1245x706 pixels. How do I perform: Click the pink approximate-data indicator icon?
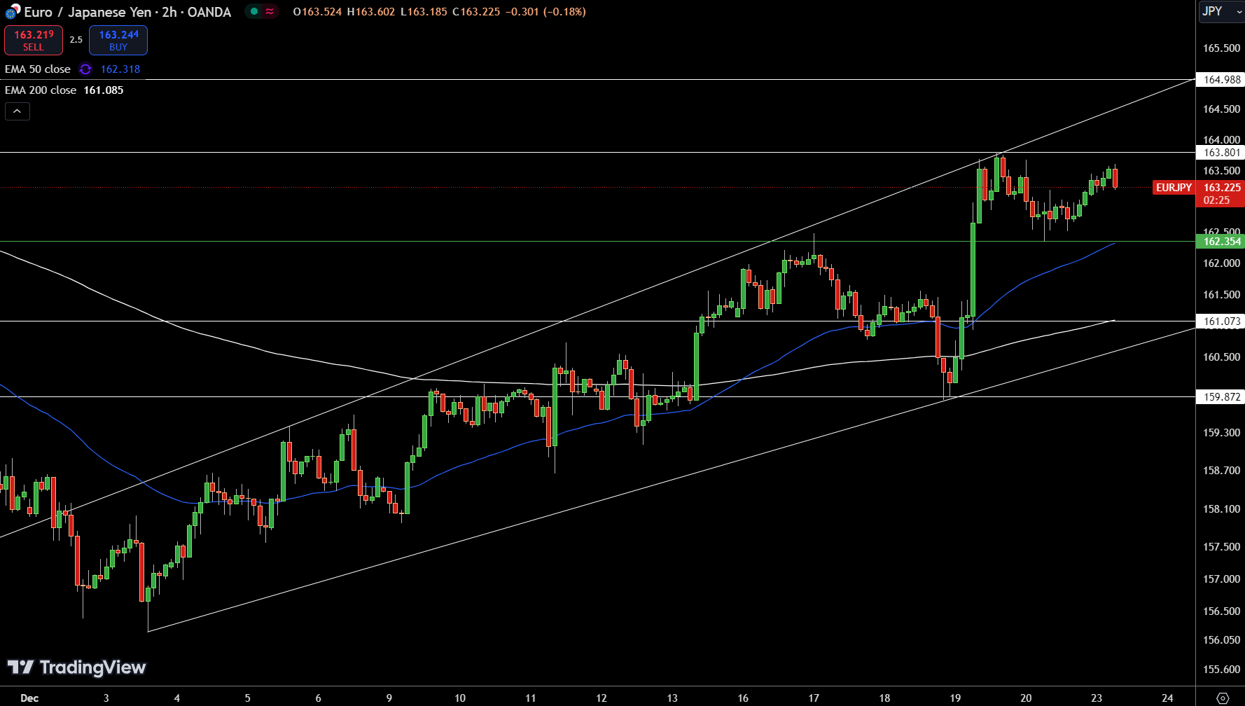pyautogui.click(x=270, y=11)
